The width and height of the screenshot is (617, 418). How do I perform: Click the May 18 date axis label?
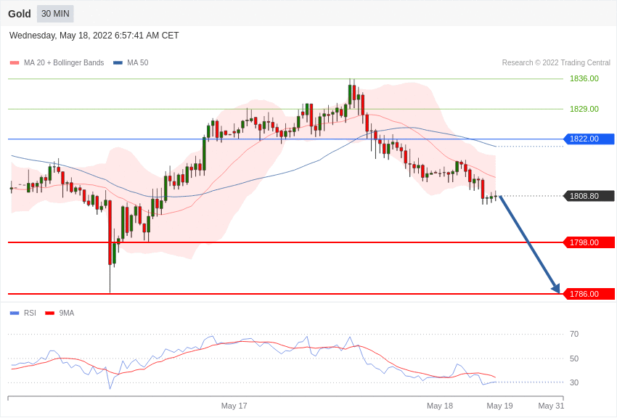(x=440, y=406)
